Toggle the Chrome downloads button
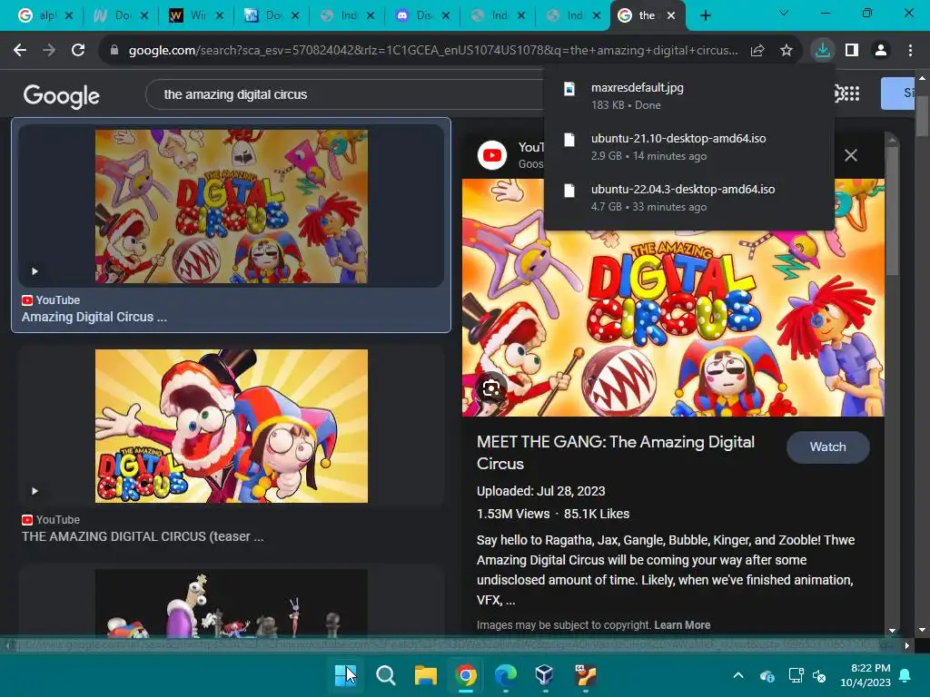 point(822,51)
